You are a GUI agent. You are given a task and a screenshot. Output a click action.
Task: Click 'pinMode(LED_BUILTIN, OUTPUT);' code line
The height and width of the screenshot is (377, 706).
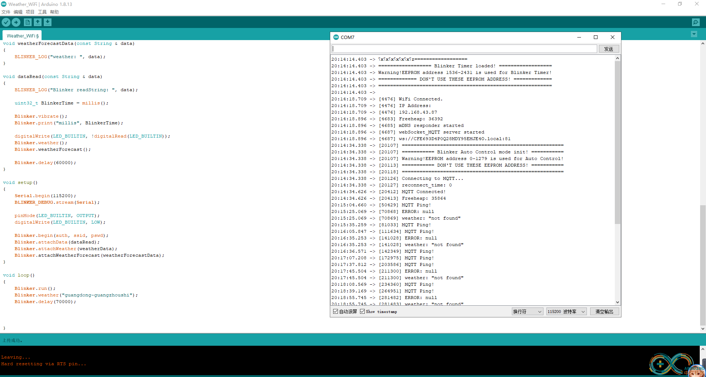pos(57,216)
